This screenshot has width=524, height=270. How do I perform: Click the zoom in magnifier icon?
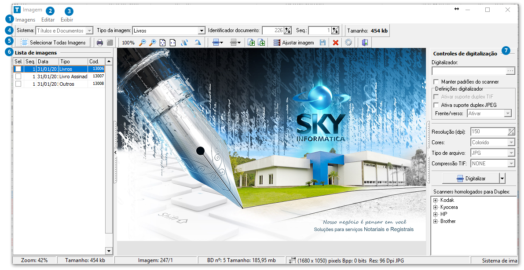(153, 43)
